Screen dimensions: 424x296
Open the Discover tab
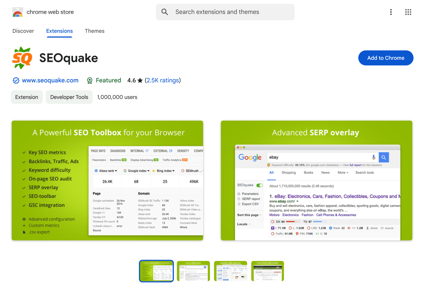coord(23,31)
